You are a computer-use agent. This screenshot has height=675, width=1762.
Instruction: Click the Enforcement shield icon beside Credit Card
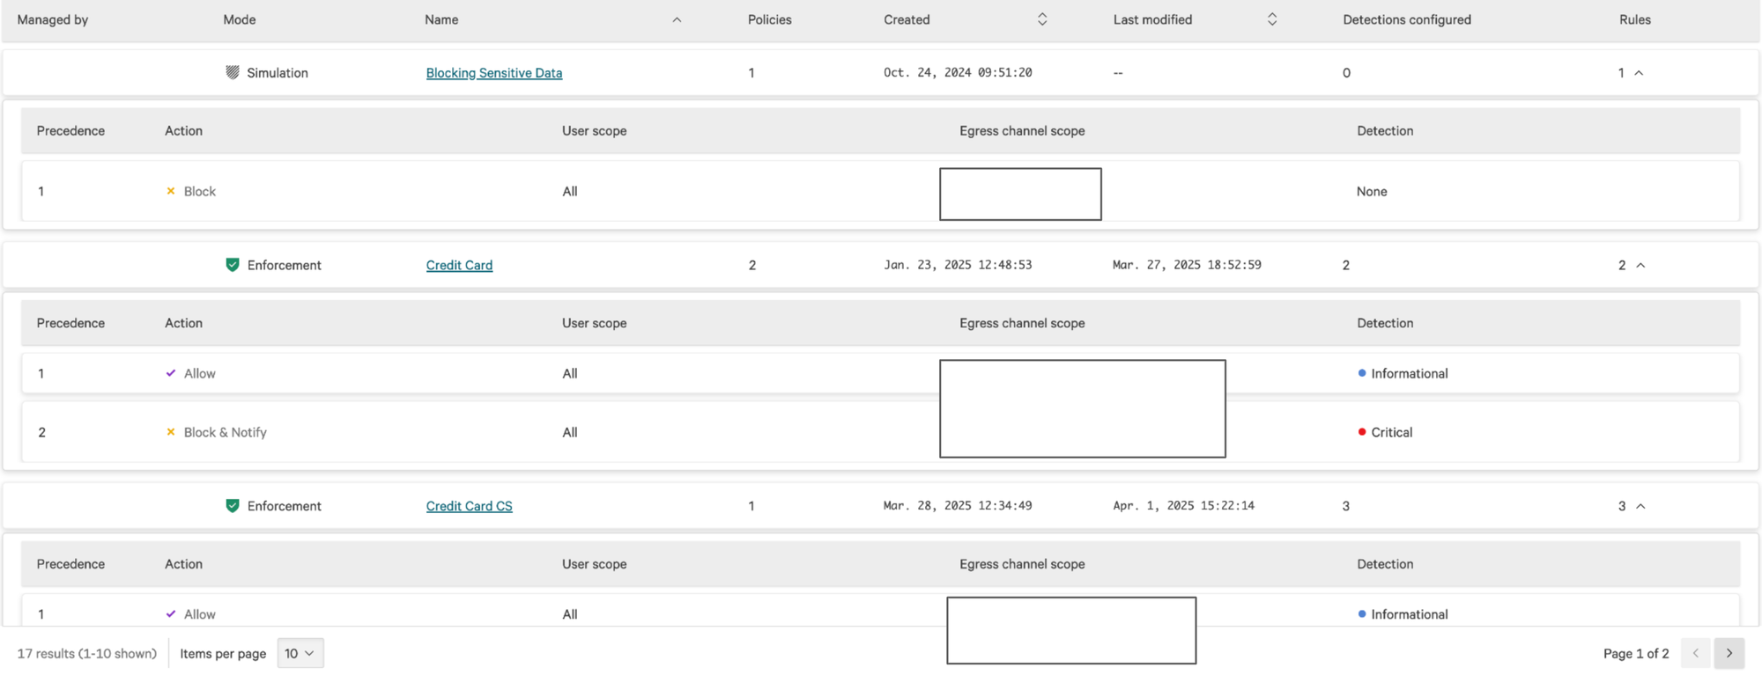coord(233,264)
